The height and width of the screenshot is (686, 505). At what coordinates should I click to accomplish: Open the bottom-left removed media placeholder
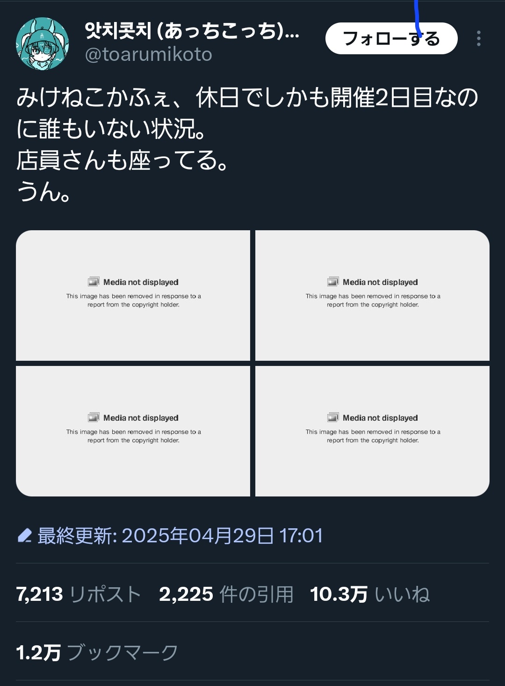[x=133, y=431]
